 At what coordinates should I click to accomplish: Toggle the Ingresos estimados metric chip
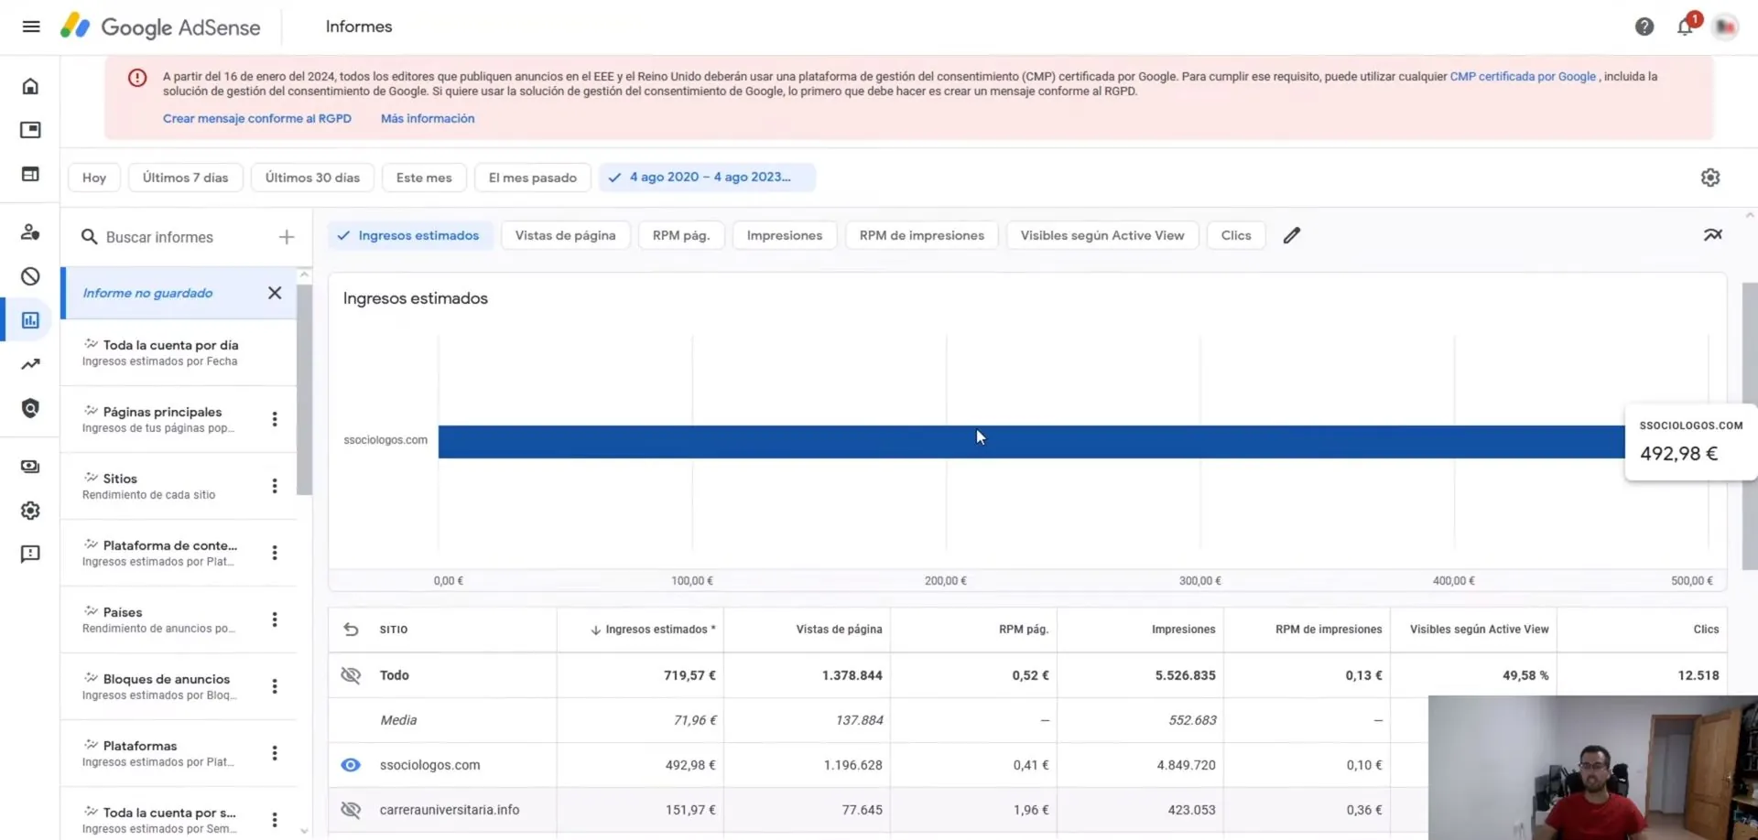410,235
